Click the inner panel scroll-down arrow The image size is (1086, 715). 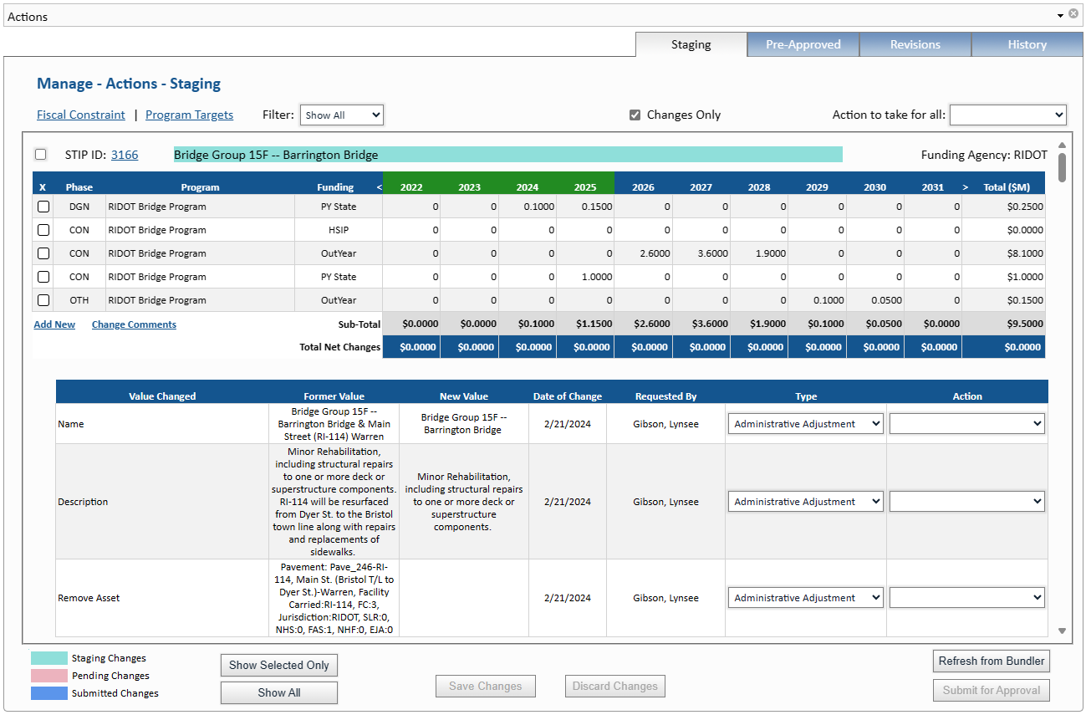(1062, 631)
